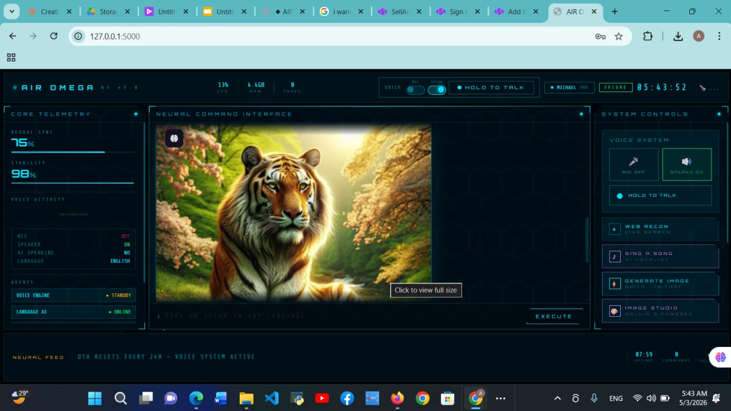
Task: Click the password key icon in address bar
Action: point(600,36)
